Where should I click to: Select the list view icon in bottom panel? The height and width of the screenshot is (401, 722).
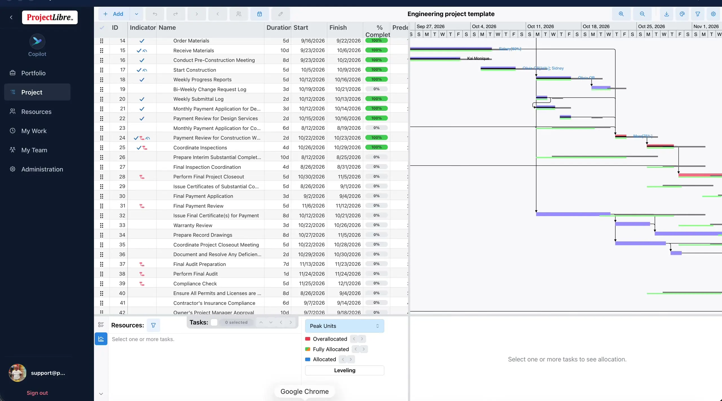pyautogui.click(x=101, y=325)
